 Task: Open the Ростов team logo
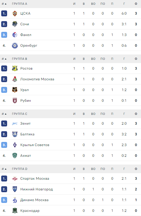point(15,68)
